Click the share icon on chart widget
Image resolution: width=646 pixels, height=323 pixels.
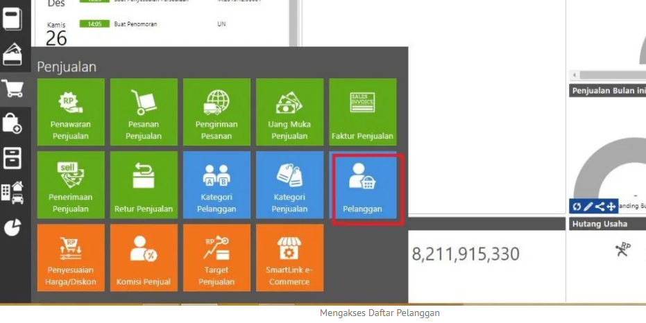(600, 206)
